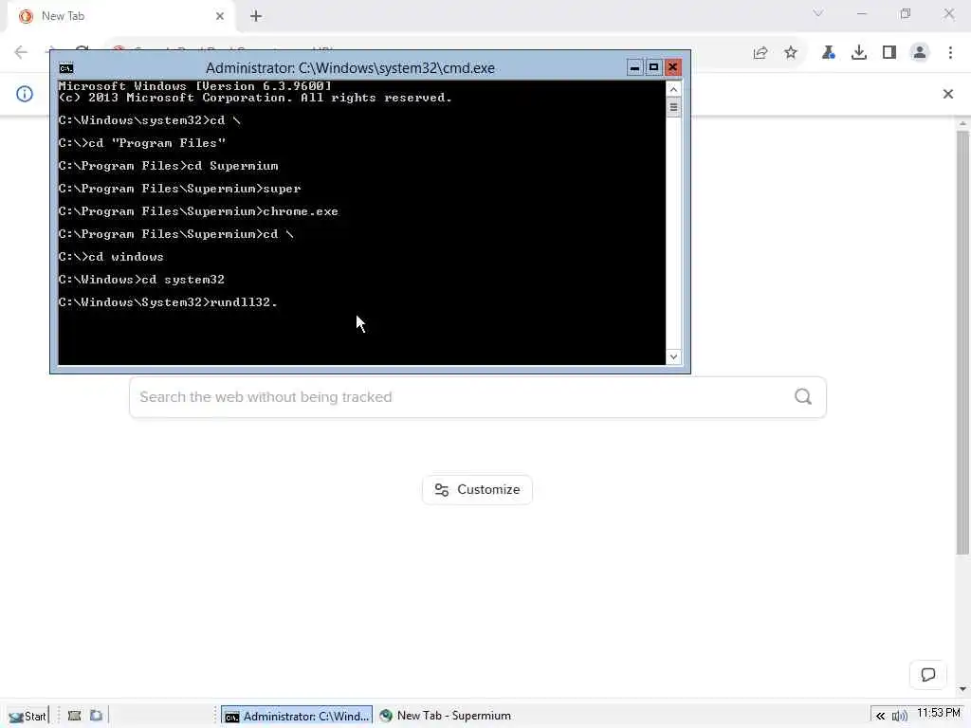Click the first quick launch taskbar icon
Image resolution: width=971 pixels, height=728 pixels.
click(x=74, y=716)
